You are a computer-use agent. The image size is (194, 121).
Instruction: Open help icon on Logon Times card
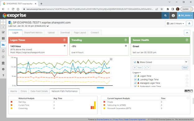pos(64,40)
